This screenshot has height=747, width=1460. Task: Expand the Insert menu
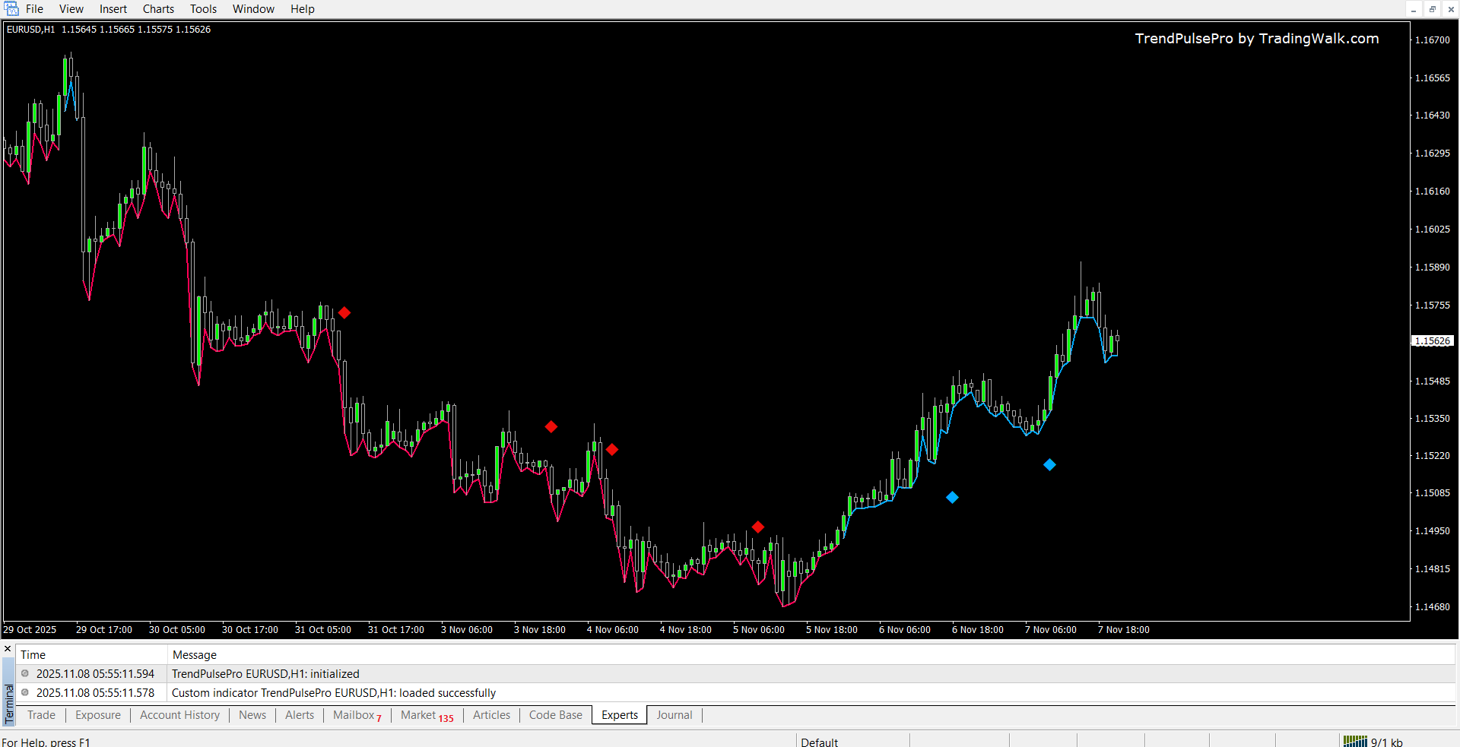tap(113, 9)
